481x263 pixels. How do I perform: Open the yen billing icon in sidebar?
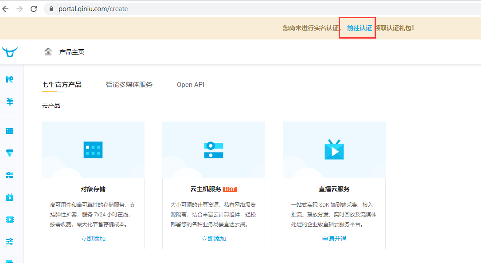9,102
